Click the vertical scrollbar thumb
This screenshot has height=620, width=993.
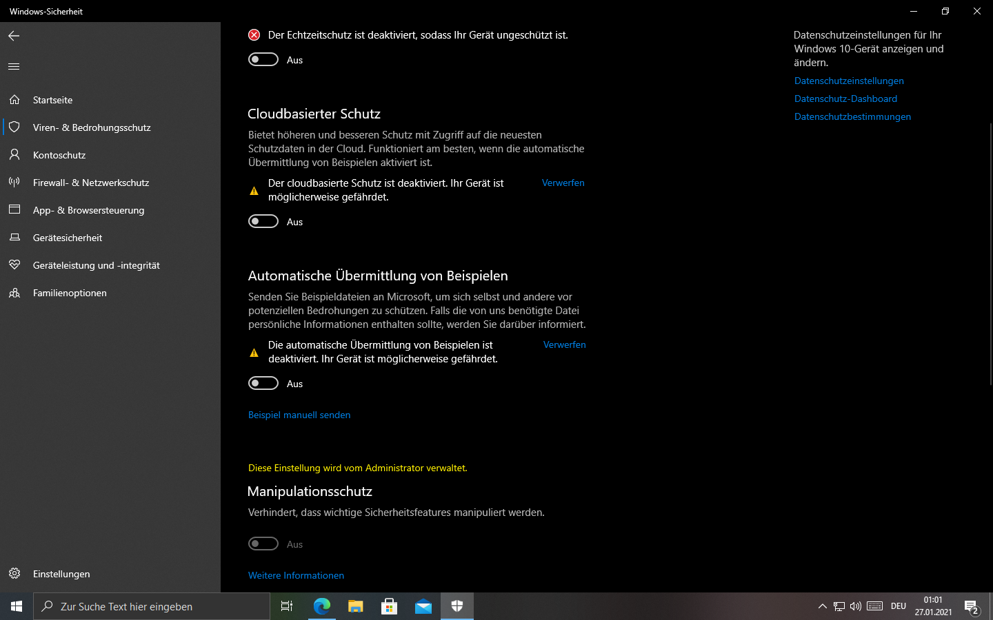click(991, 254)
